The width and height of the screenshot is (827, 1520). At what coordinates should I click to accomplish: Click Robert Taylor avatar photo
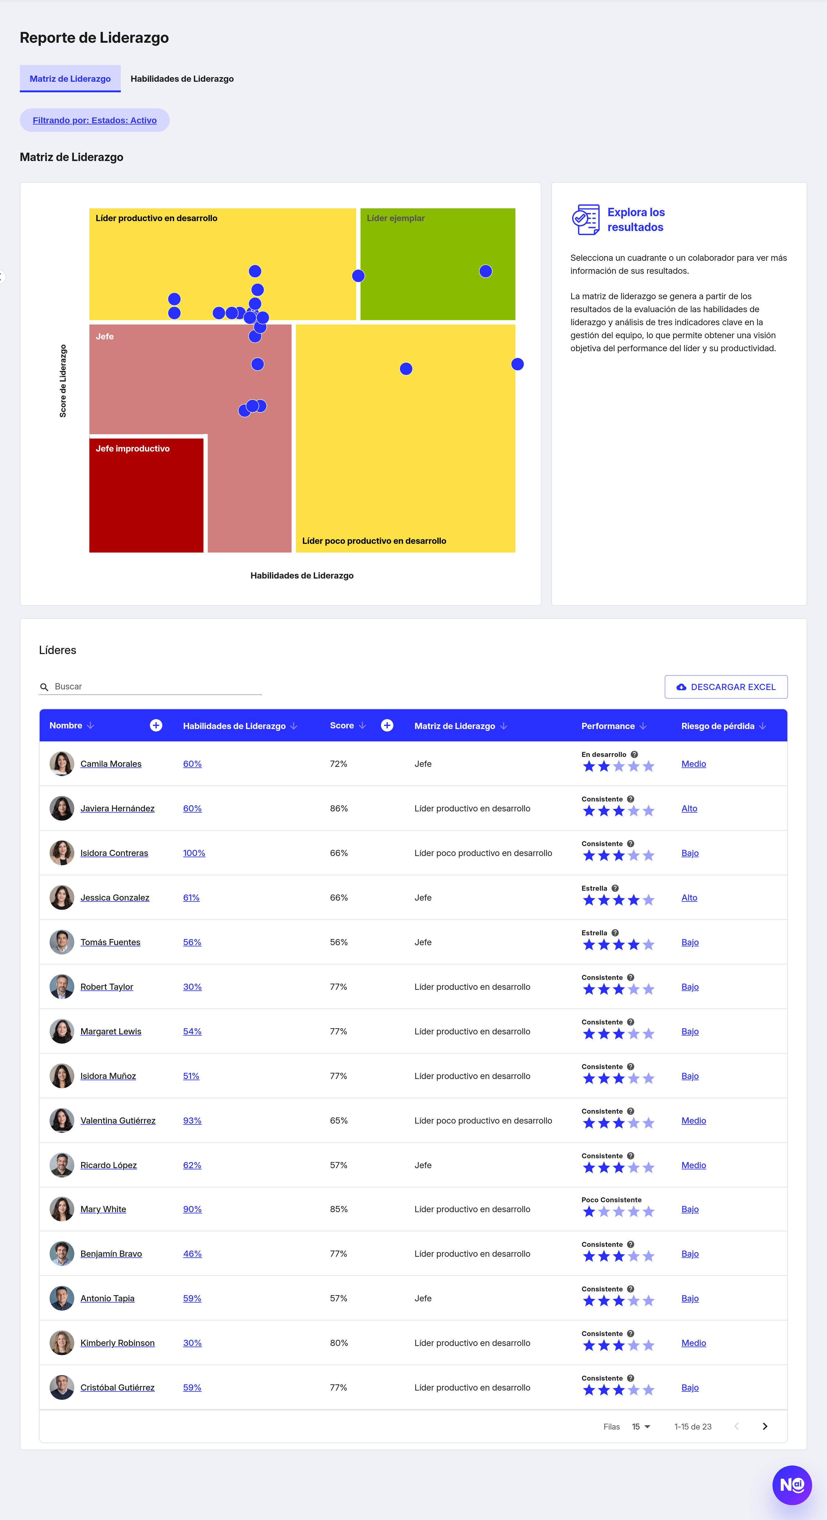(x=62, y=987)
